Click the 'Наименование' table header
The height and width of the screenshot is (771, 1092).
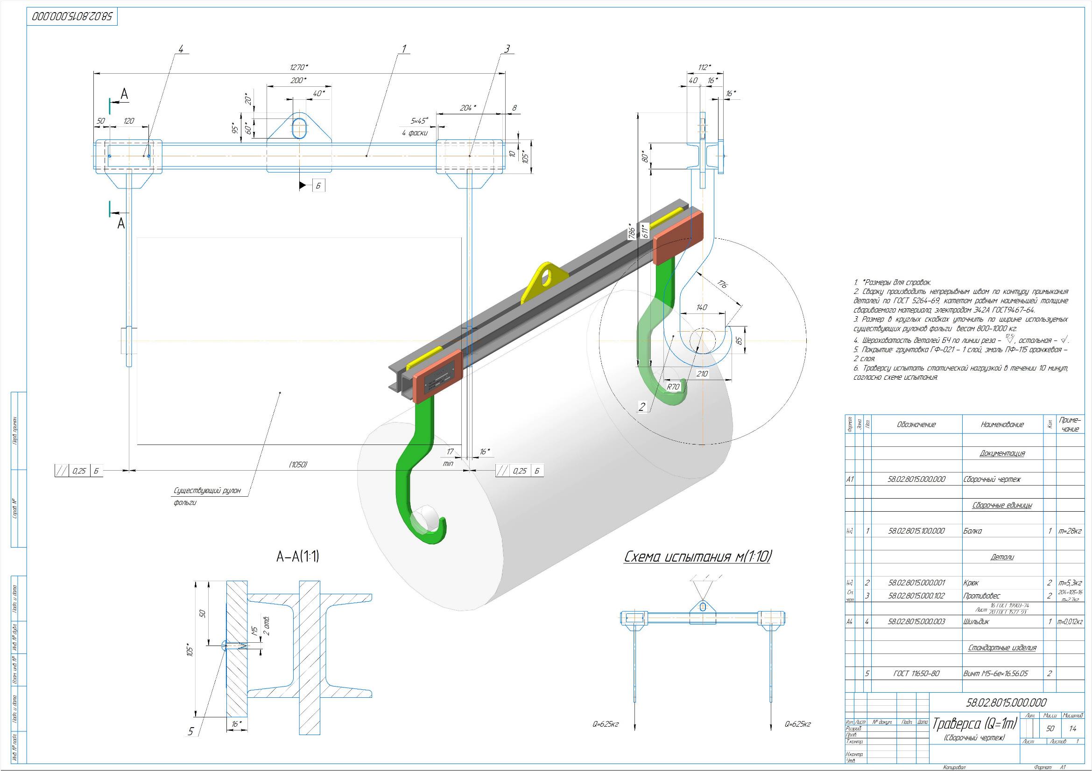coord(1002,425)
